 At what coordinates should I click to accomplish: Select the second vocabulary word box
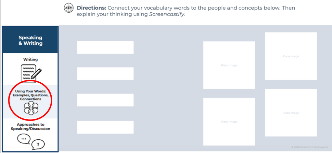tap(105, 74)
